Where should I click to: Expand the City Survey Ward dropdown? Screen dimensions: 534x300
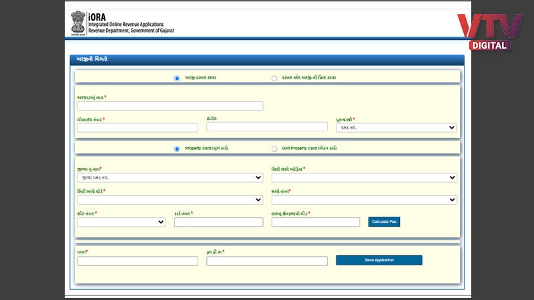point(170,200)
